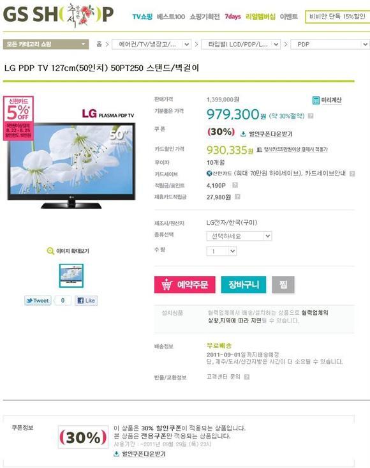Click help icon next to 고객센터 문의
The height and width of the screenshot is (468, 370).
coord(247,377)
